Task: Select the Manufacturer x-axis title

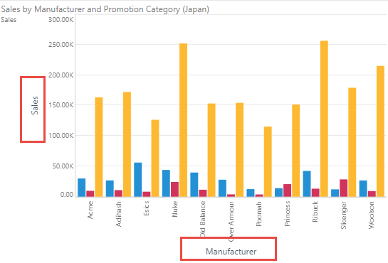Action: [231, 252]
